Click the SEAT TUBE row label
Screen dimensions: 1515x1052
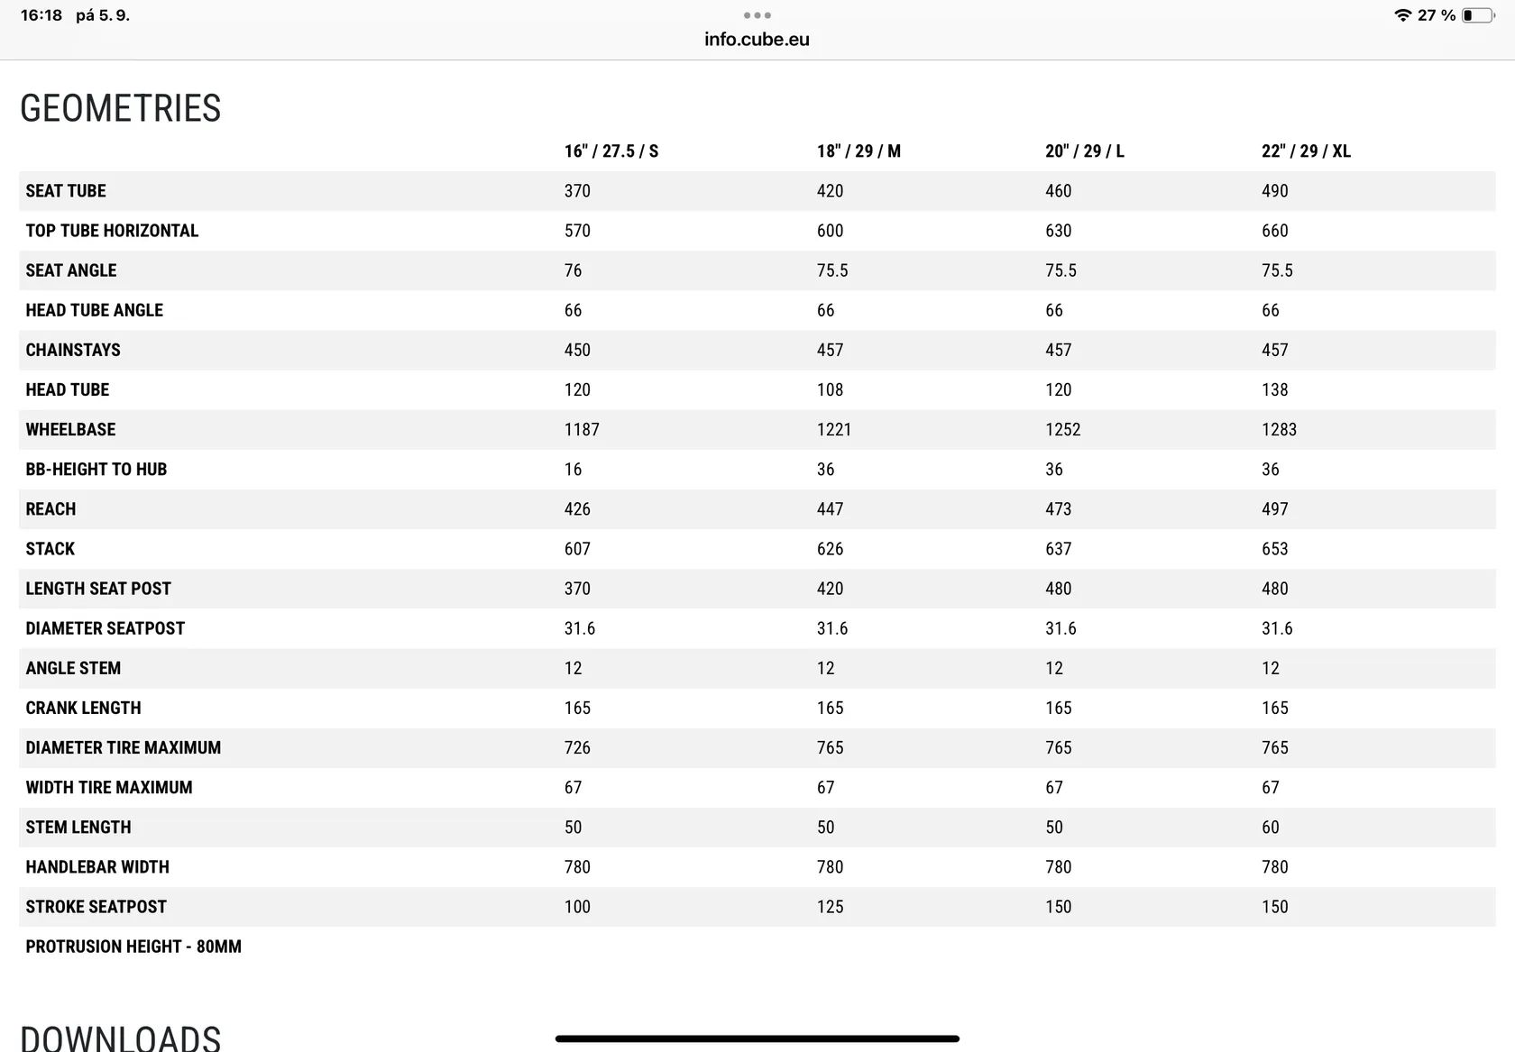coord(66,191)
